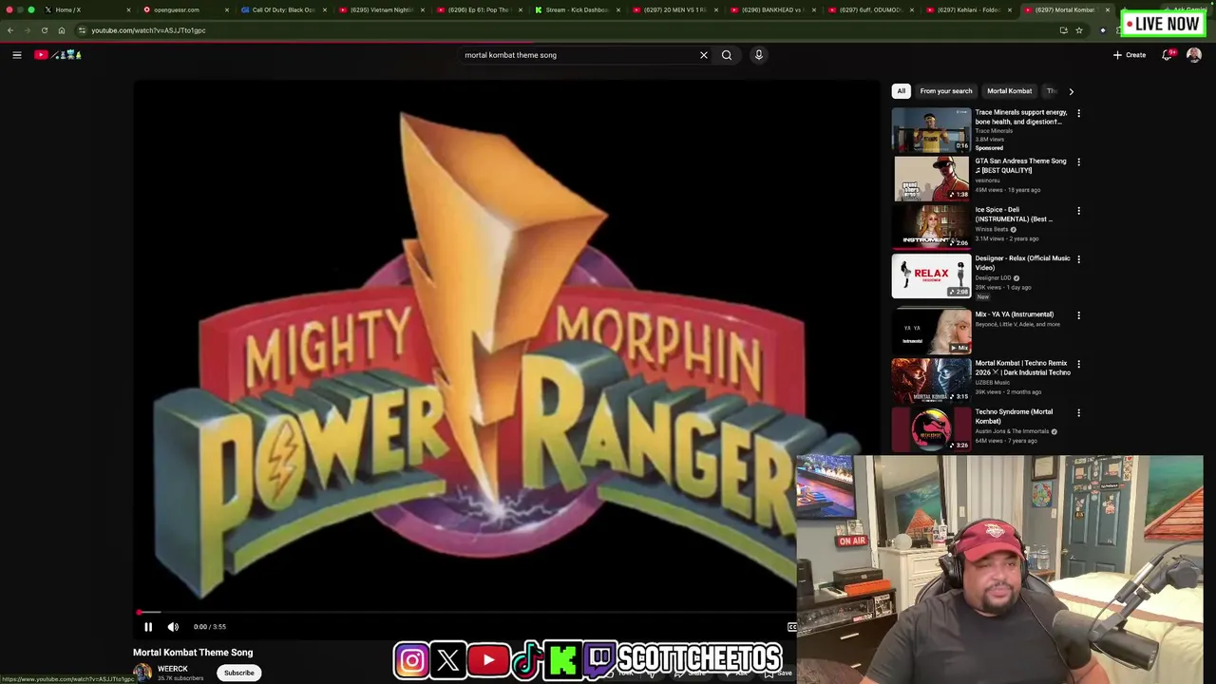Open the GTA San Andreas Theme Song thumbnail

pos(931,179)
